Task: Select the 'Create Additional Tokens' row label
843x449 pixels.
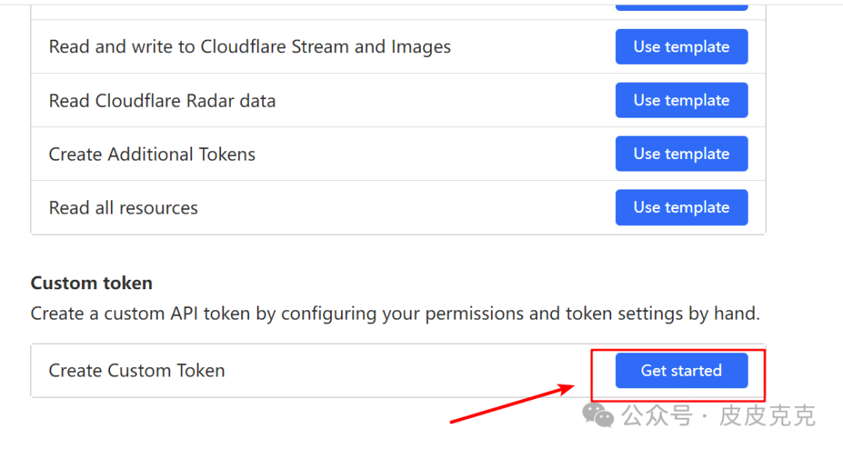Action: click(152, 154)
